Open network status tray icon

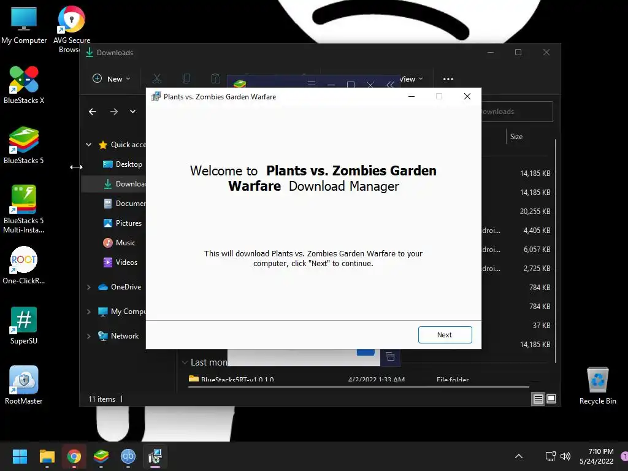pos(550,456)
